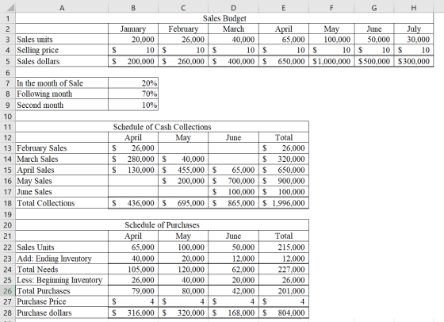Click the 20% collection cell

tap(133, 83)
